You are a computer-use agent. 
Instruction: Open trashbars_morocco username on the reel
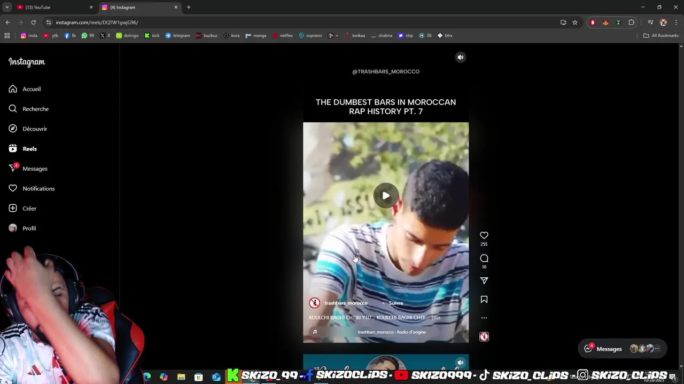[346, 303]
